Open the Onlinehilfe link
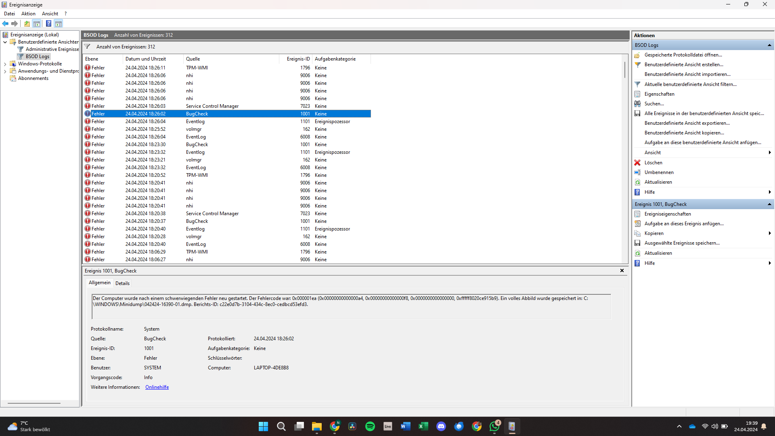Image resolution: width=775 pixels, height=436 pixels. [157, 387]
